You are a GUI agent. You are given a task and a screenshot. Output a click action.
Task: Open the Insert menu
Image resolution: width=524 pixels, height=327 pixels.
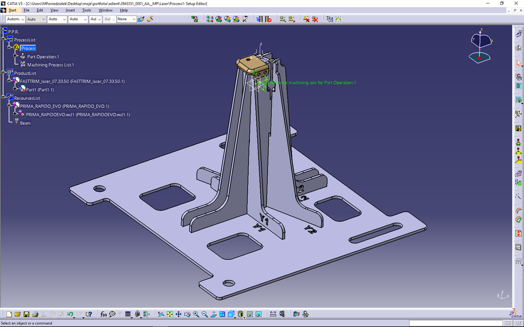point(70,10)
